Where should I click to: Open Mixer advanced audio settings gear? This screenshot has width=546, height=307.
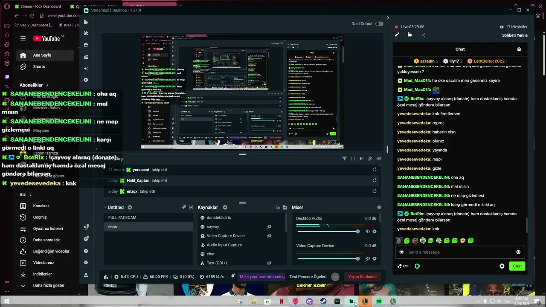[x=379, y=207]
